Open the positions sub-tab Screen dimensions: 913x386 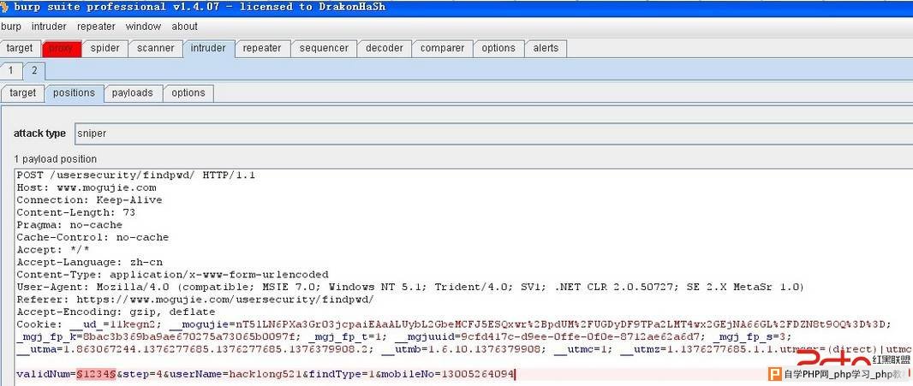coord(74,92)
